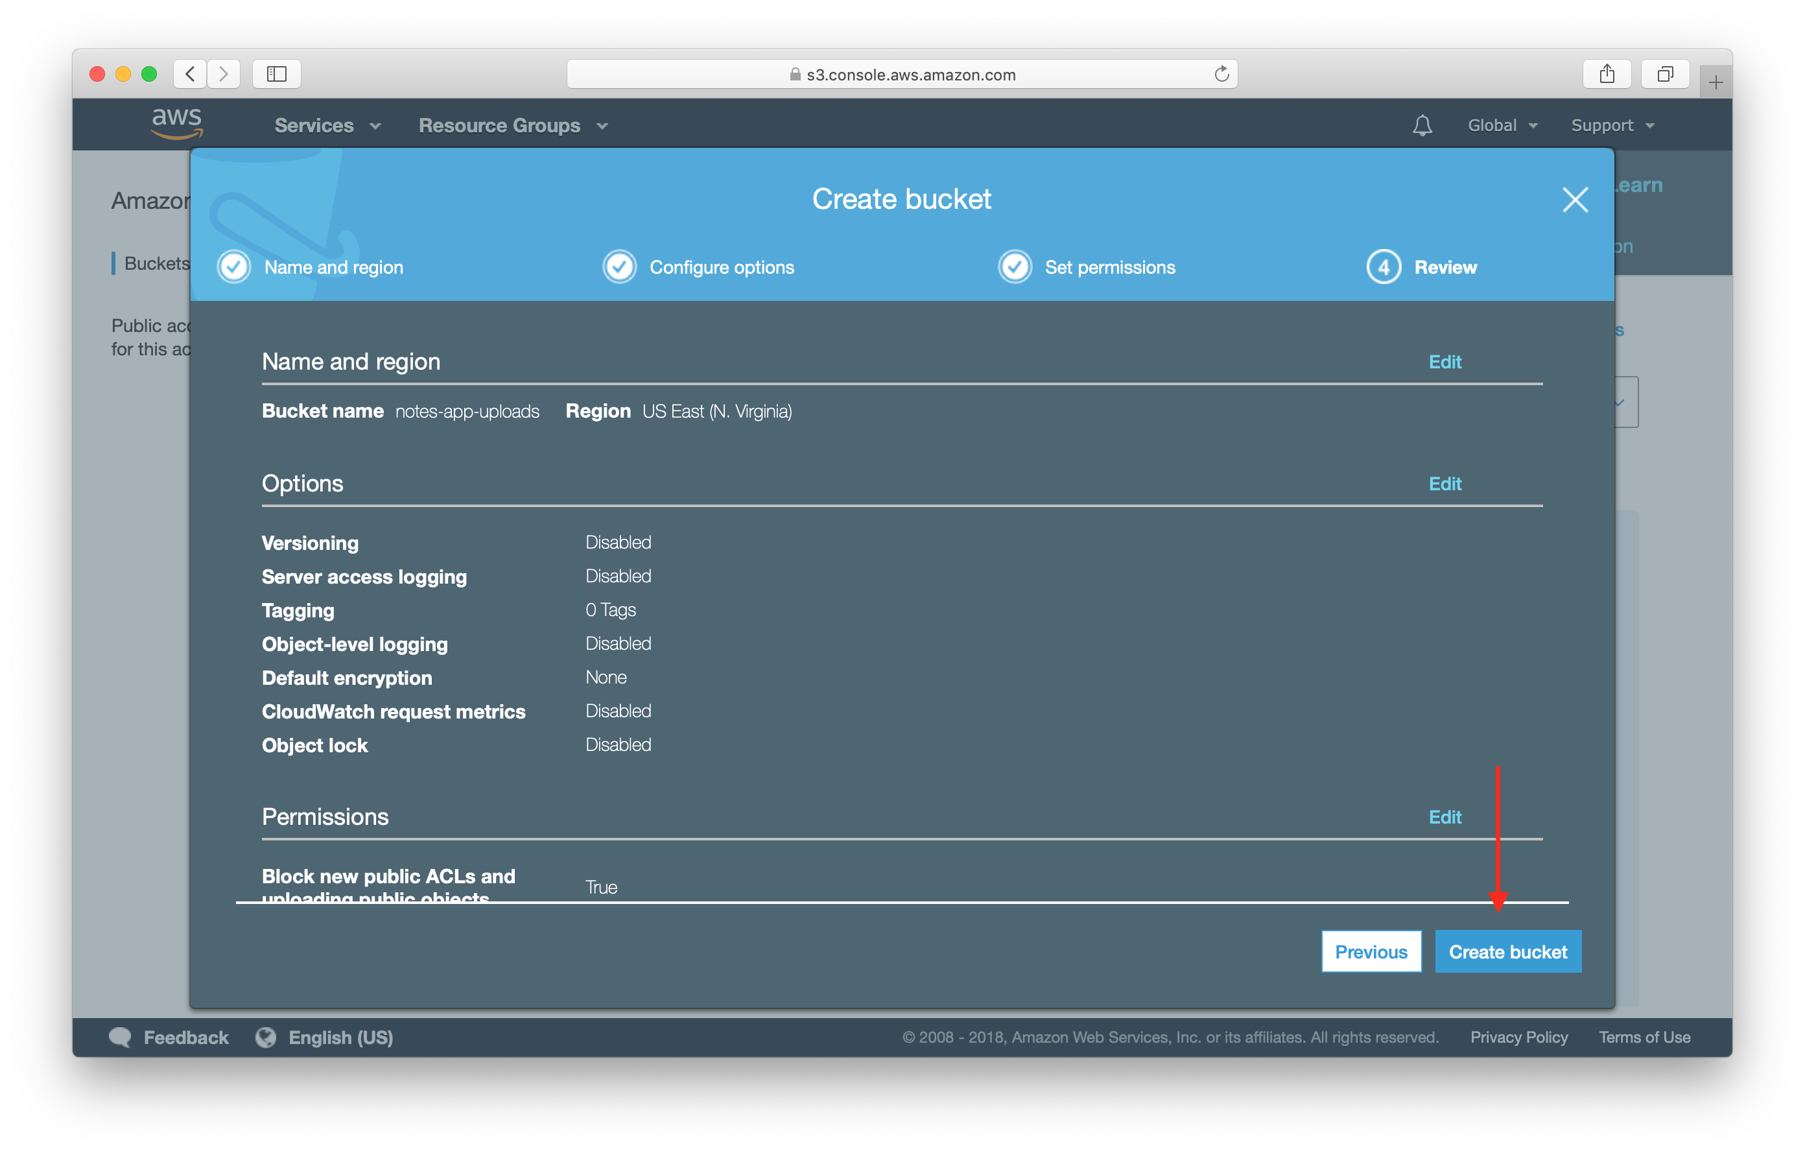
Task: Click the Safari address bar
Action: 902,74
